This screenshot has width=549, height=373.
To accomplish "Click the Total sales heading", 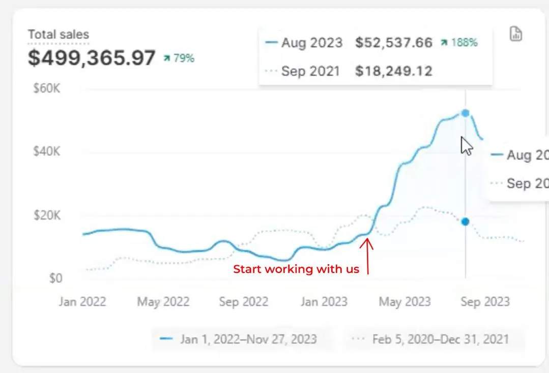I will (59, 34).
